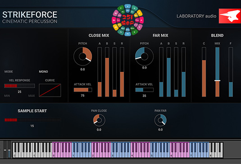This screenshot has height=164, width=241.
Task: Set Close Mix B envelope slider
Action: pos(107,72)
